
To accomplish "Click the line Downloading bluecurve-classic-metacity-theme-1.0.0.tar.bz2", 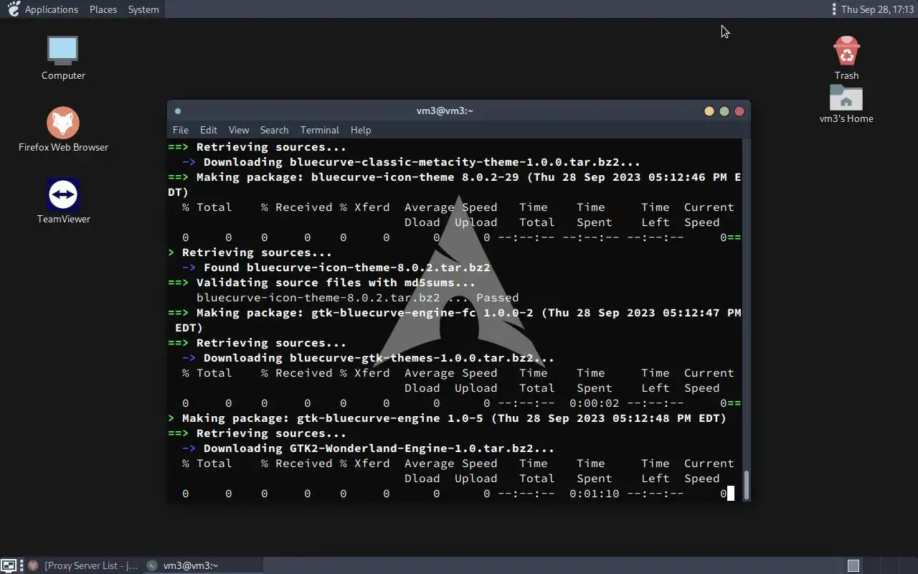I will [x=411, y=162].
